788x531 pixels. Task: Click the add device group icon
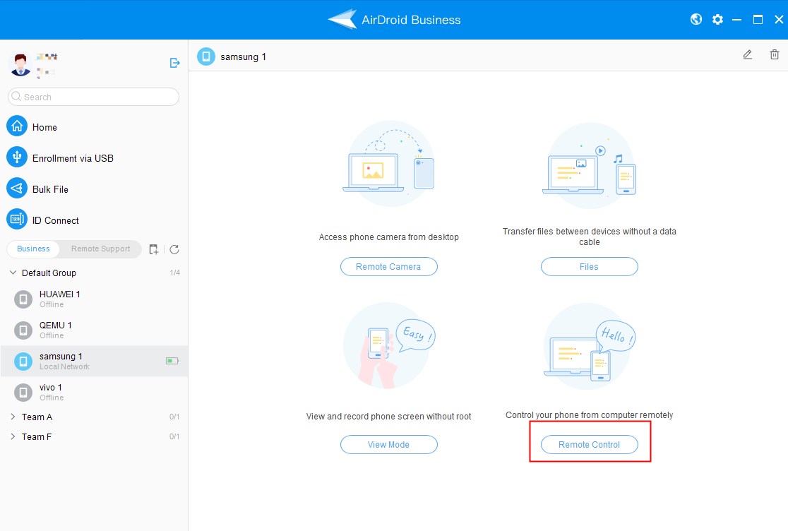154,249
